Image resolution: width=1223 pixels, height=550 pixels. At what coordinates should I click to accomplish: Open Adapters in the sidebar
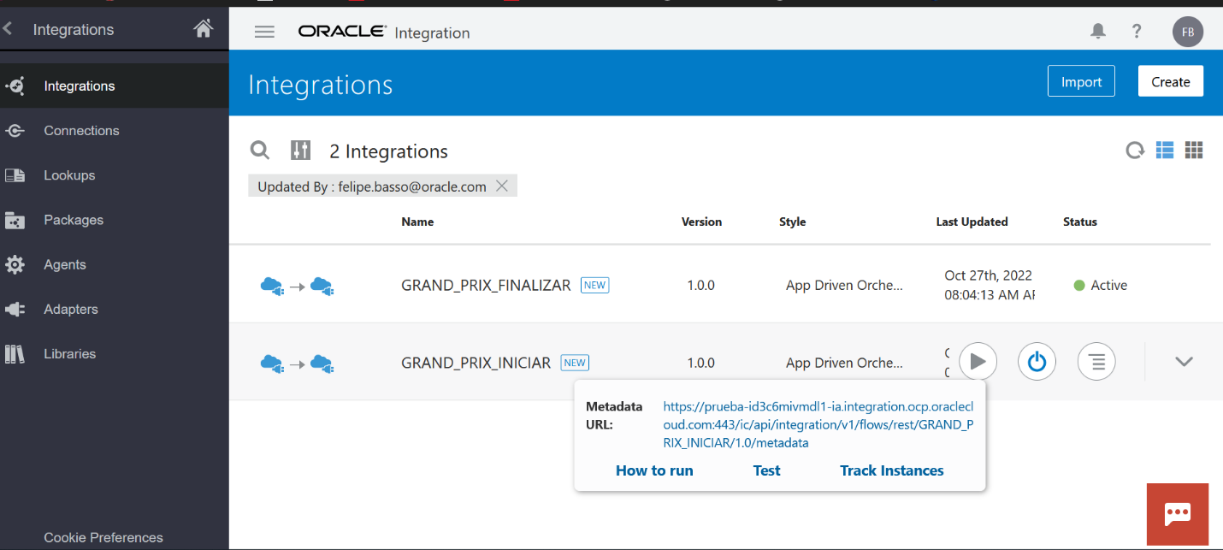(115, 309)
